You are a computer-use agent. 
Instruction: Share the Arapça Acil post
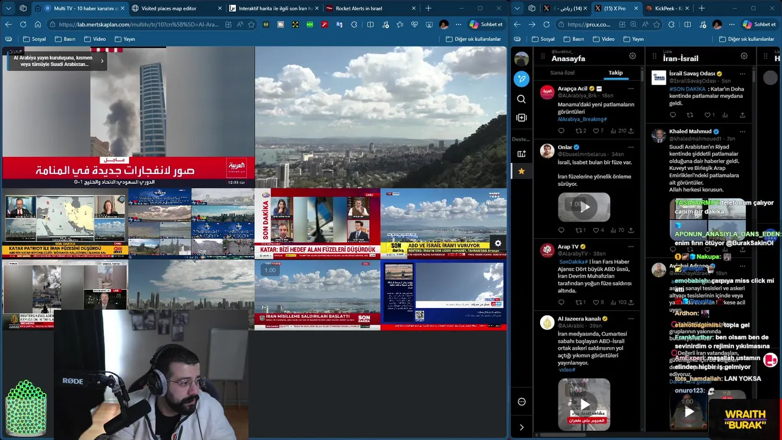[630, 131]
